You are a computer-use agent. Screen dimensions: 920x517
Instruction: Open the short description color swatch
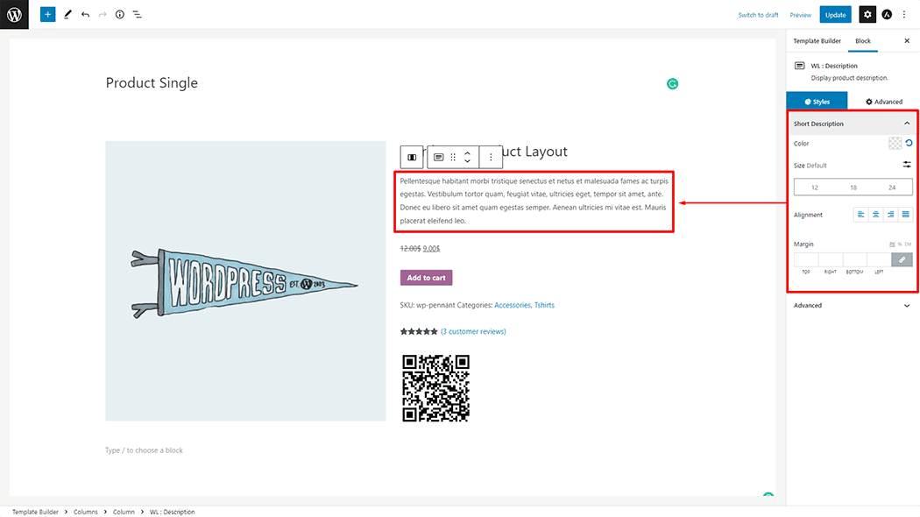coord(895,144)
